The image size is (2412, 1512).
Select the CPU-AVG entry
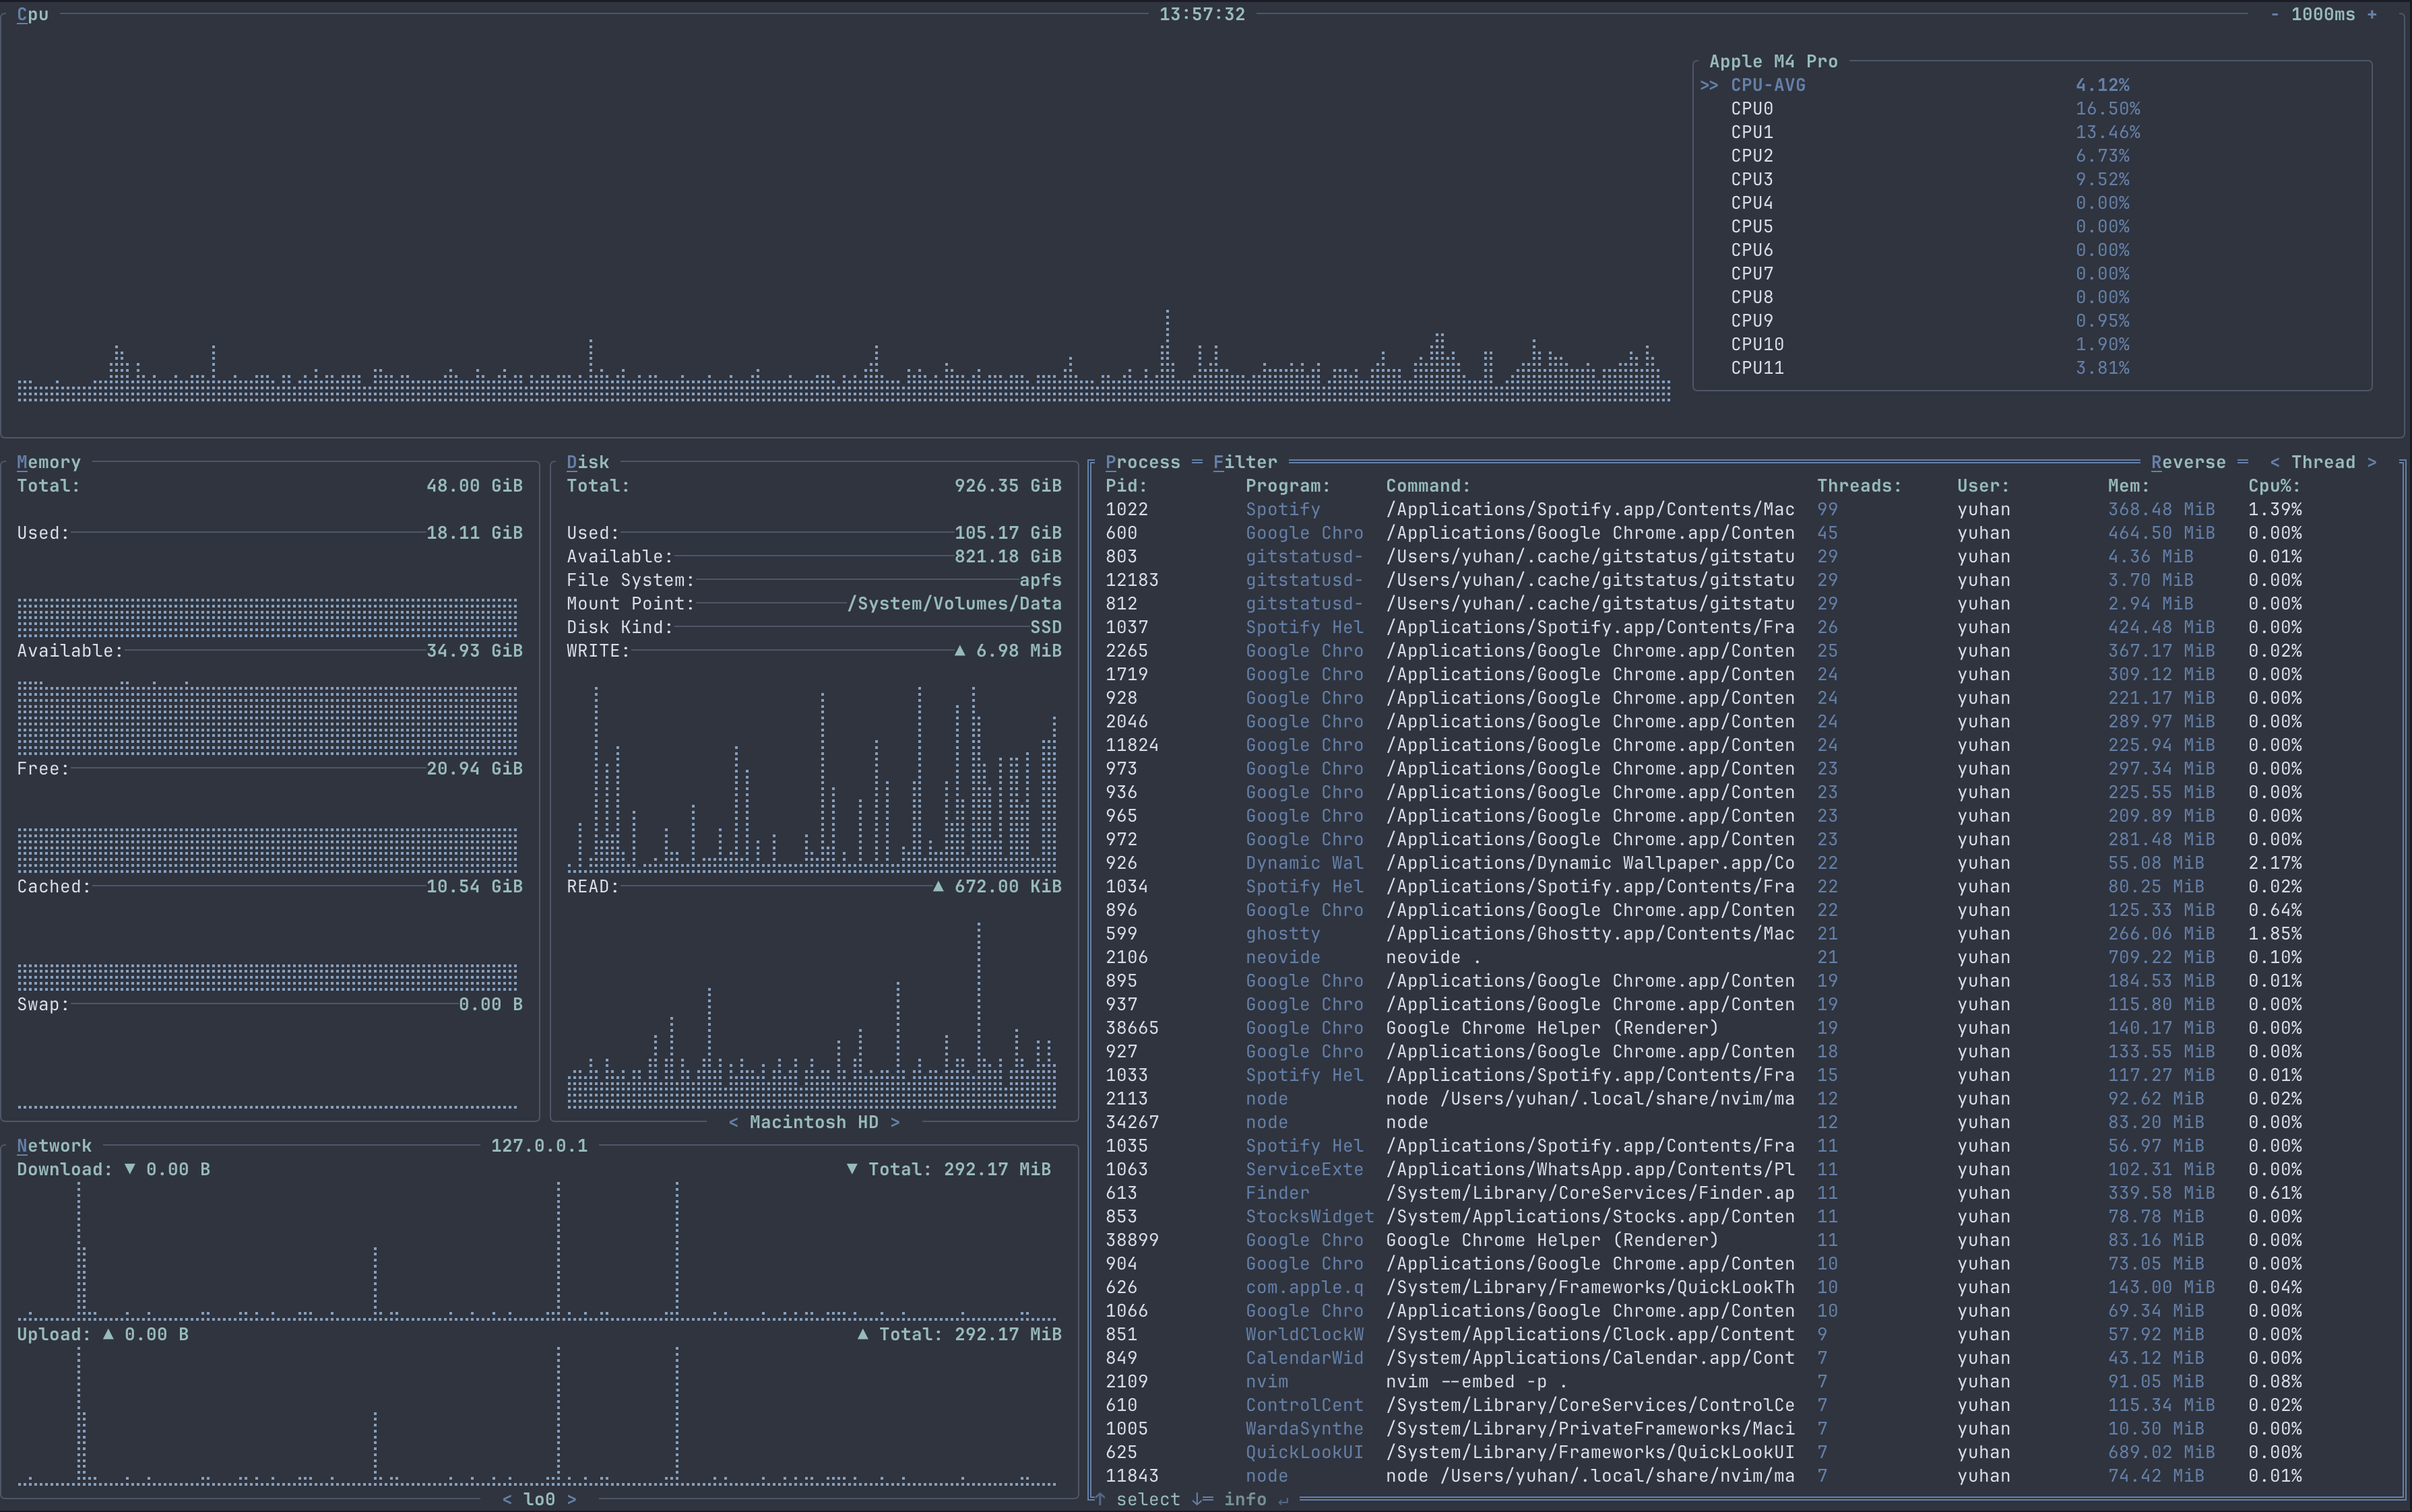click(1768, 85)
